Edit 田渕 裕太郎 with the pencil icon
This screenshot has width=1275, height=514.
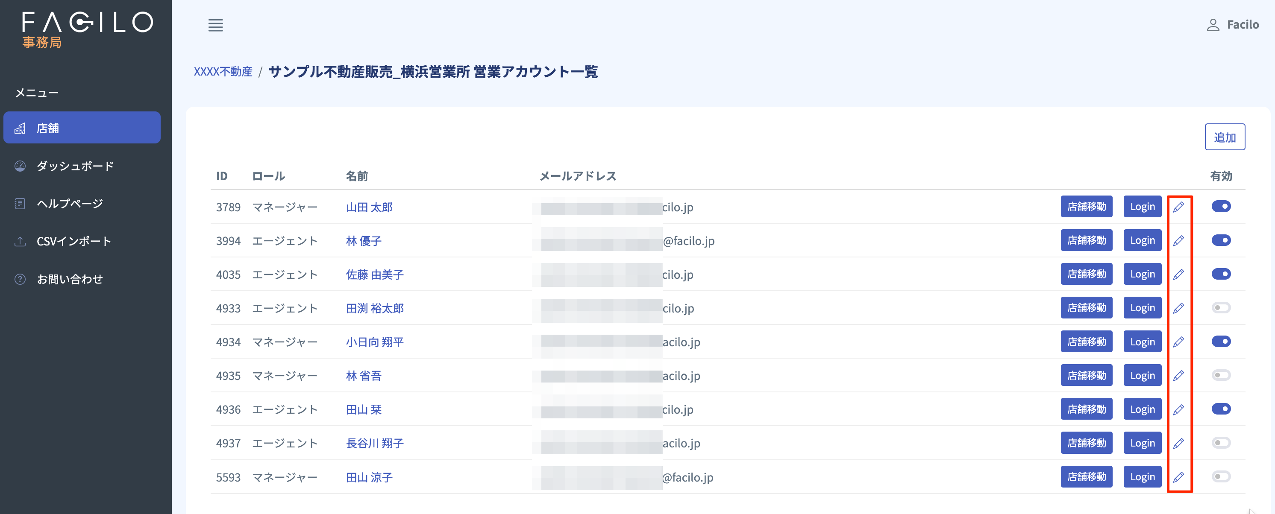(x=1178, y=308)
